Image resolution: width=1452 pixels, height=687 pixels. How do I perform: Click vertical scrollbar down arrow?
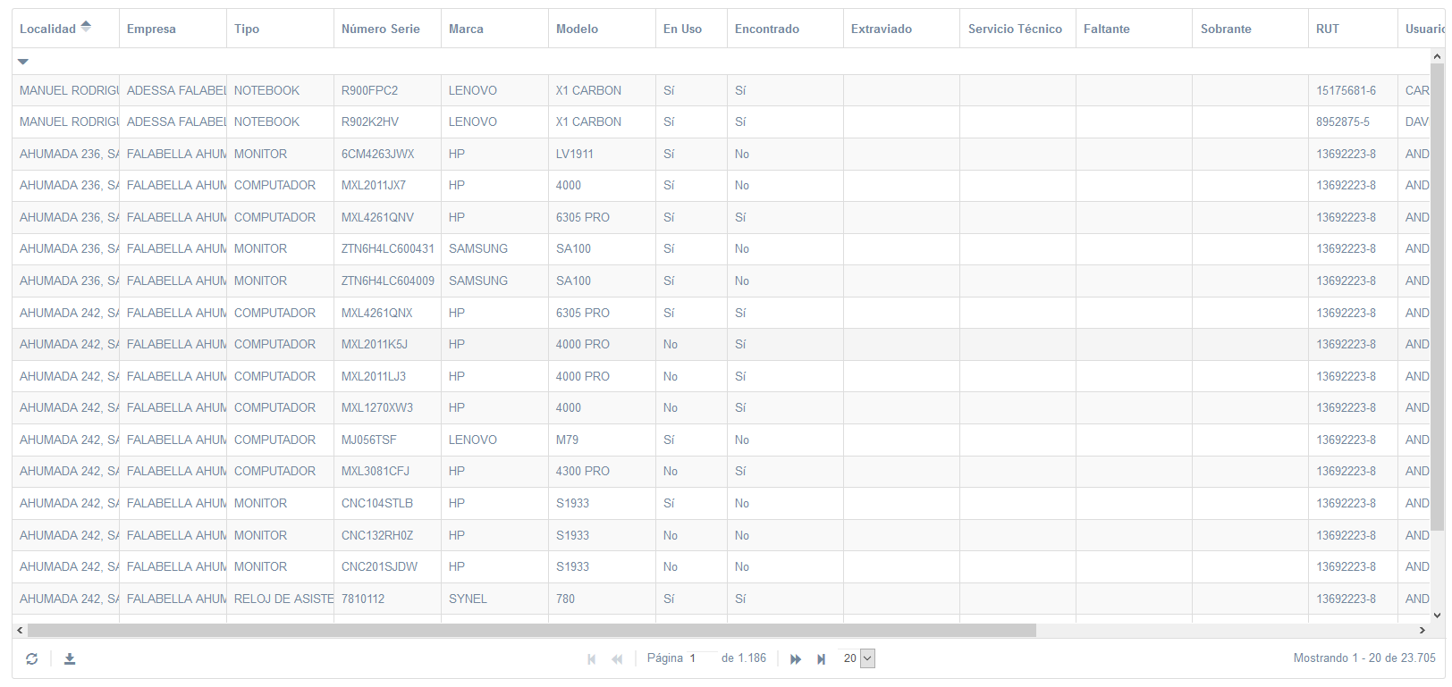[x=1438, y=615]
